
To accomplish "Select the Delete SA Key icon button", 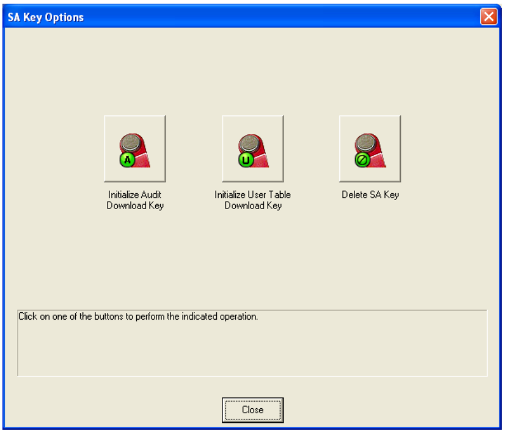I will click(x=370, y=146).
